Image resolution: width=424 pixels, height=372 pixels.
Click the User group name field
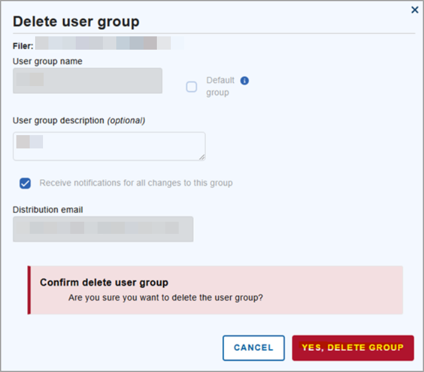click(88, 81)
